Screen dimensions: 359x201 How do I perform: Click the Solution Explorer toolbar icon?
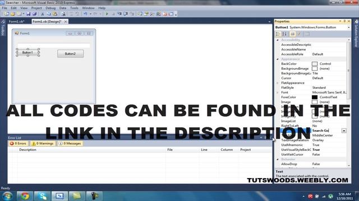click(x=140, y=14)
